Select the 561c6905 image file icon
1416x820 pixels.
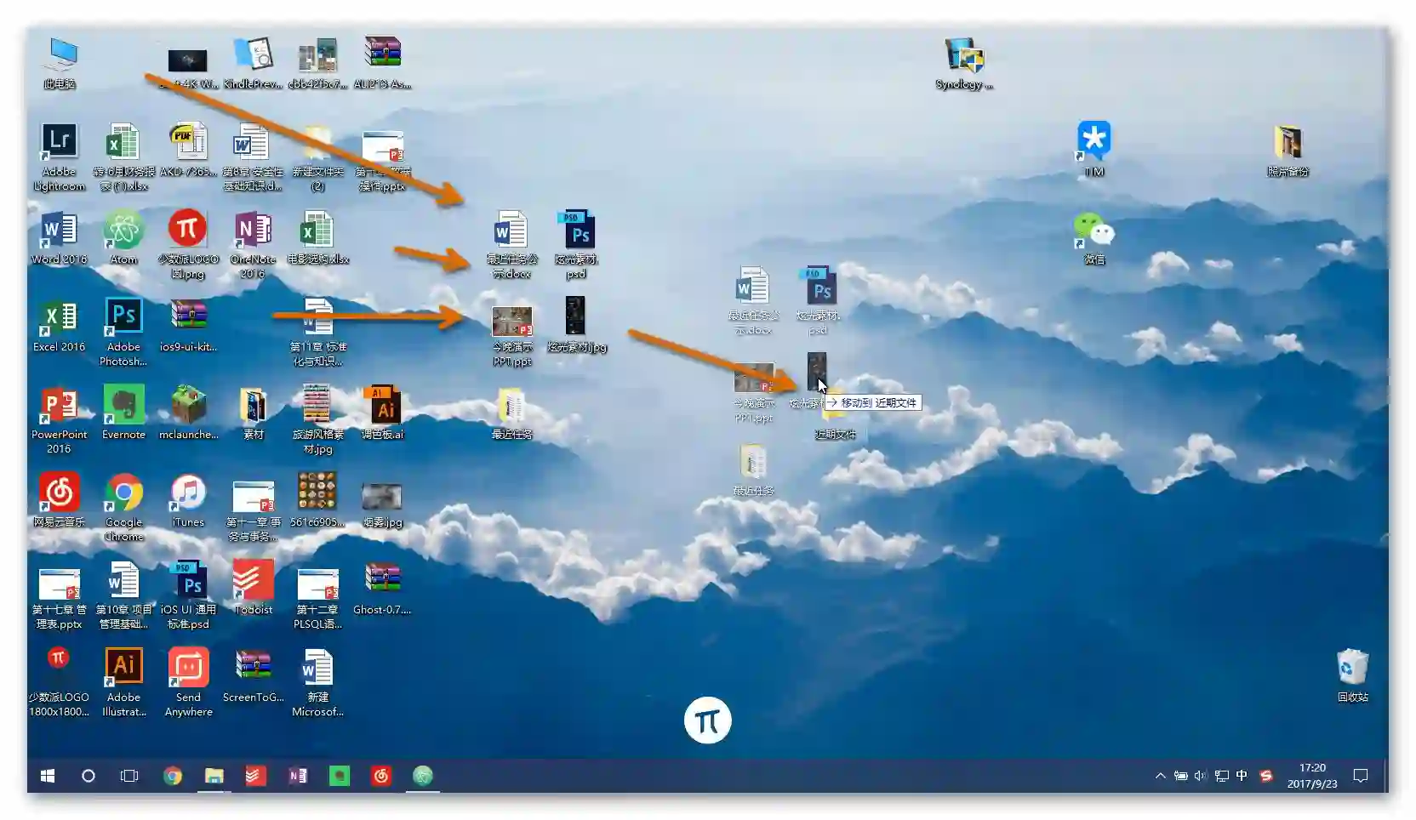[x=317, y=501]
